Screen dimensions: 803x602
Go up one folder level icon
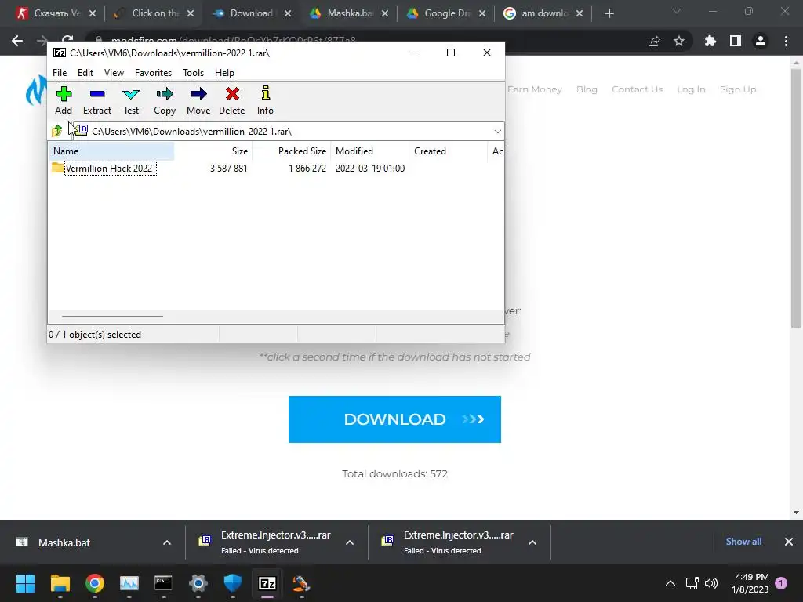[57, 131]
